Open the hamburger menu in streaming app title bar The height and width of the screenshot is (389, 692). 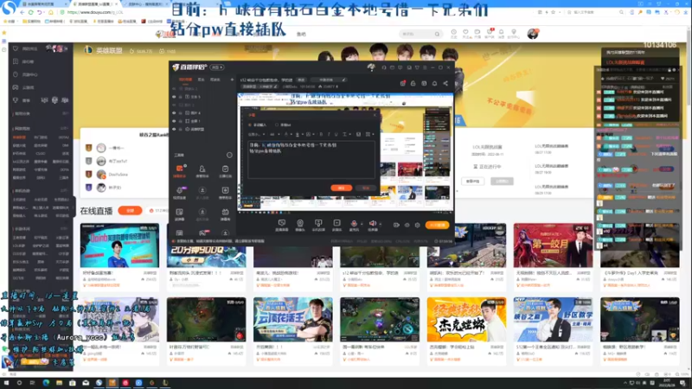425,67
